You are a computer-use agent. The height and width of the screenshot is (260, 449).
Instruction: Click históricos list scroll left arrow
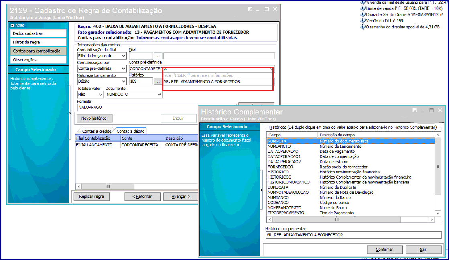click(270, 219)
